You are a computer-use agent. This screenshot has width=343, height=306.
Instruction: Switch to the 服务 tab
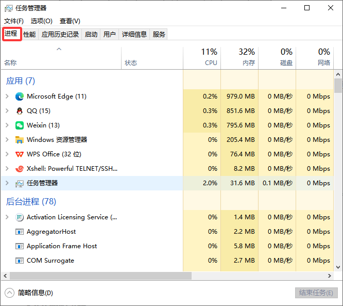tap(159, 35)
